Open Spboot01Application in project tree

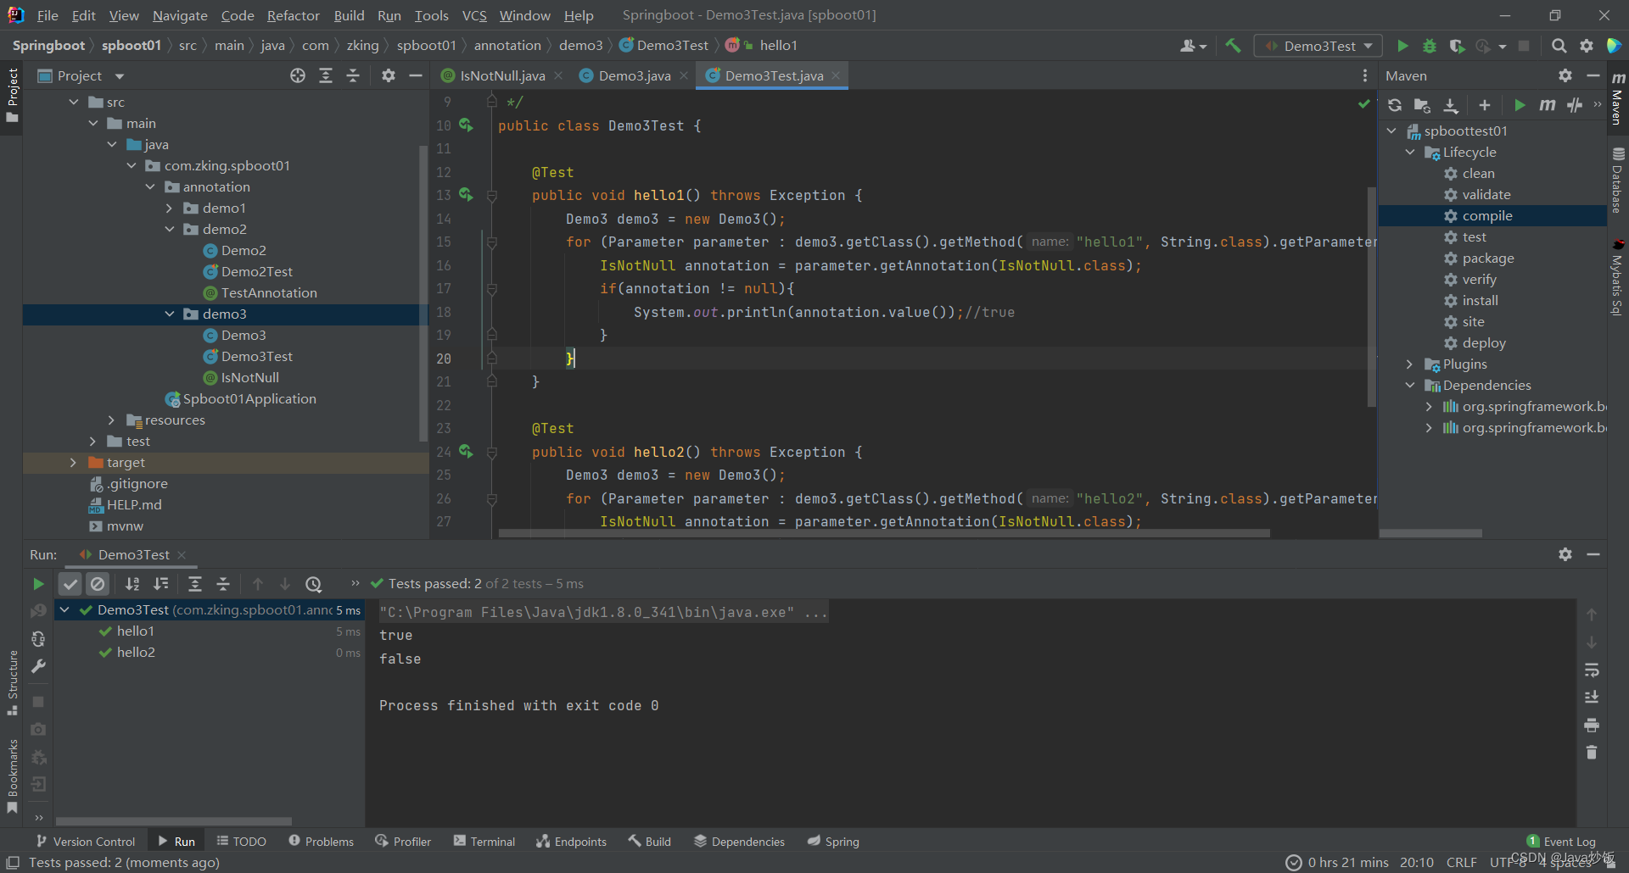(249, 398)
